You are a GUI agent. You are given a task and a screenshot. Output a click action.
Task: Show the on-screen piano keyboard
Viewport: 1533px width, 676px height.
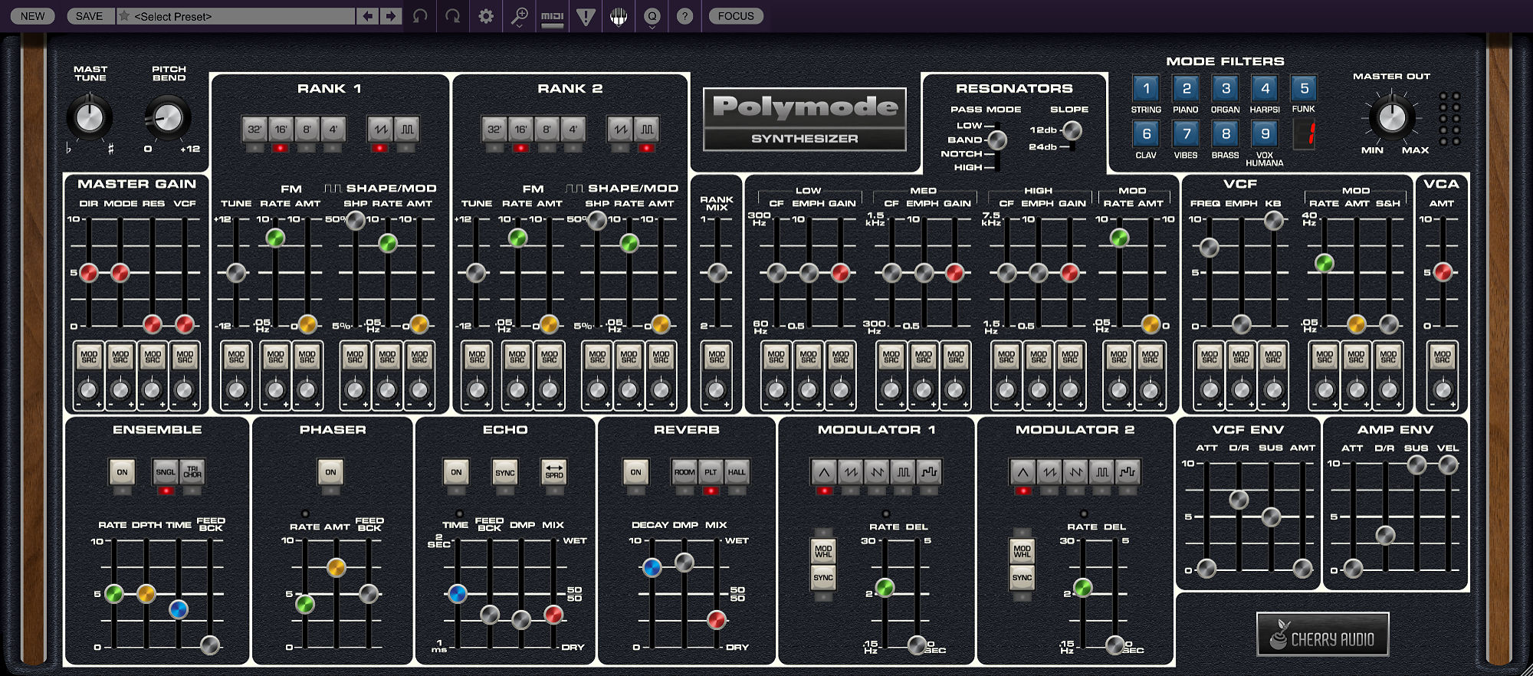click(619, 16)
